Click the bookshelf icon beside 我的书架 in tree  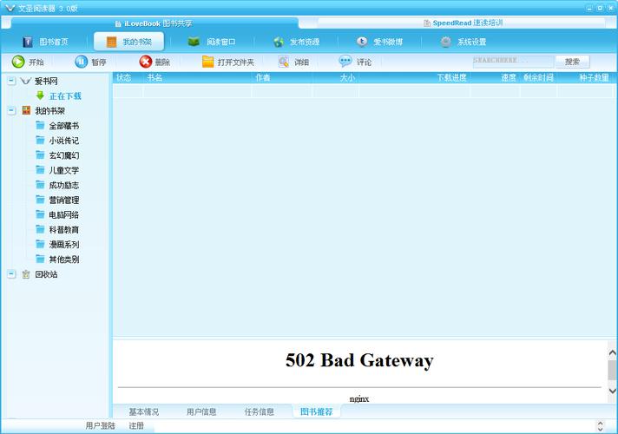click(26, 110)
